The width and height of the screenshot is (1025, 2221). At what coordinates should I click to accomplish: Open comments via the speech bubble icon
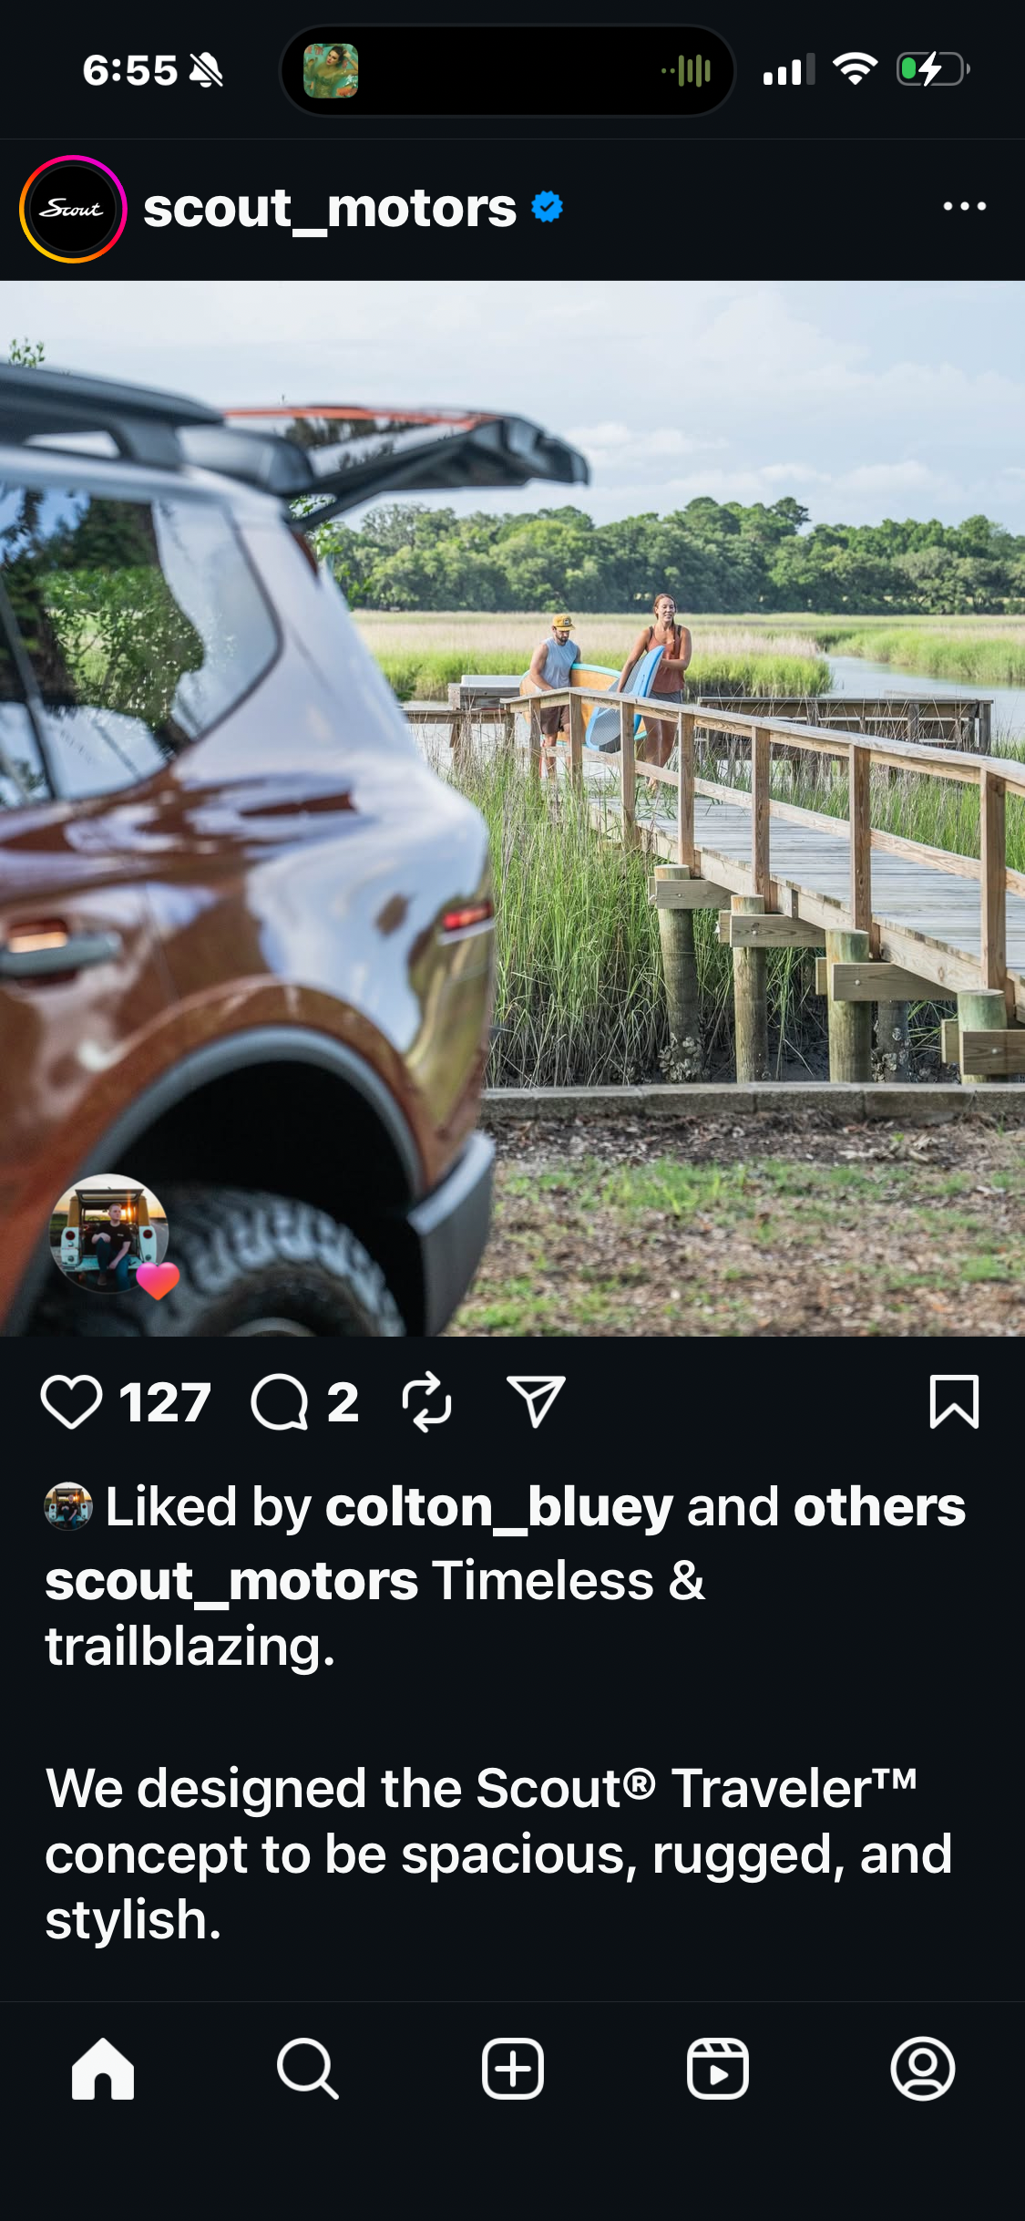280,1402
